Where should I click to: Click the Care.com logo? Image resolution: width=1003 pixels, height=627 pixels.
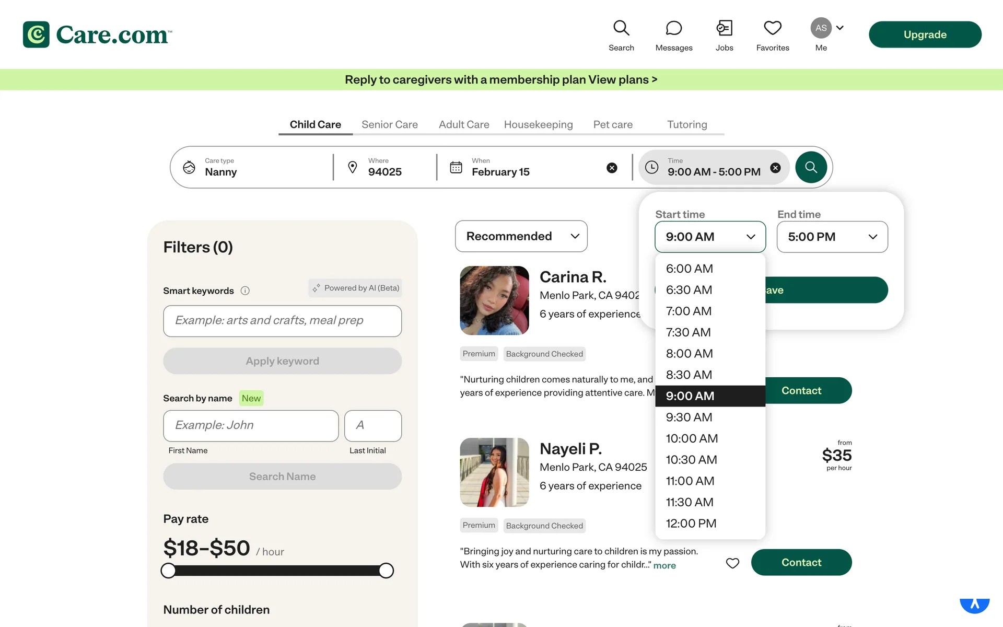98,34
